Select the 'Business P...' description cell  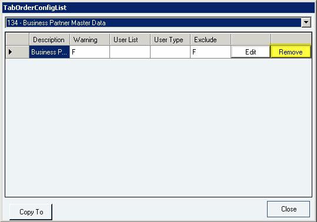pyautogui.click(x=49, y=52)
